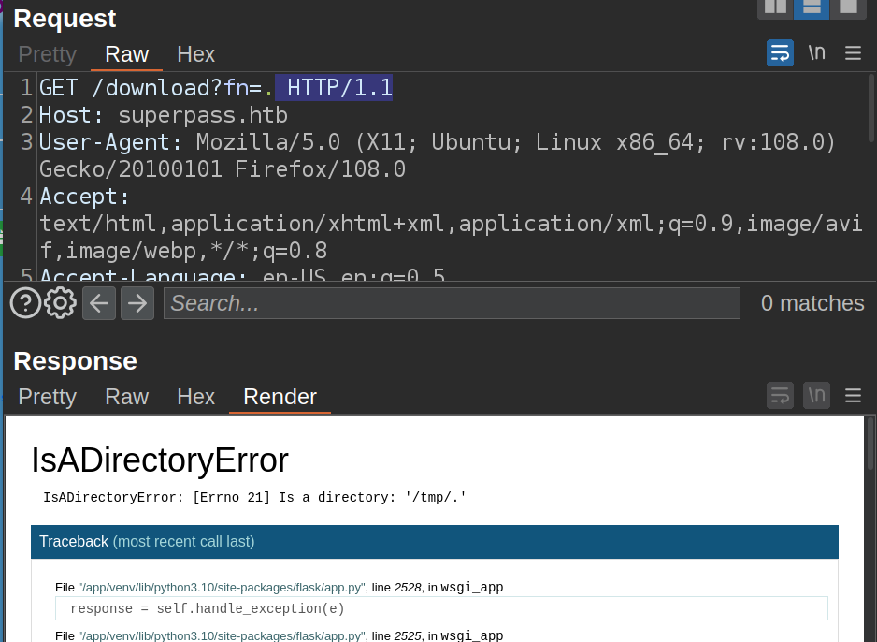The image size is (877, 642).
Task: Switch Request view to Hex tab
Action: (195, 54)
